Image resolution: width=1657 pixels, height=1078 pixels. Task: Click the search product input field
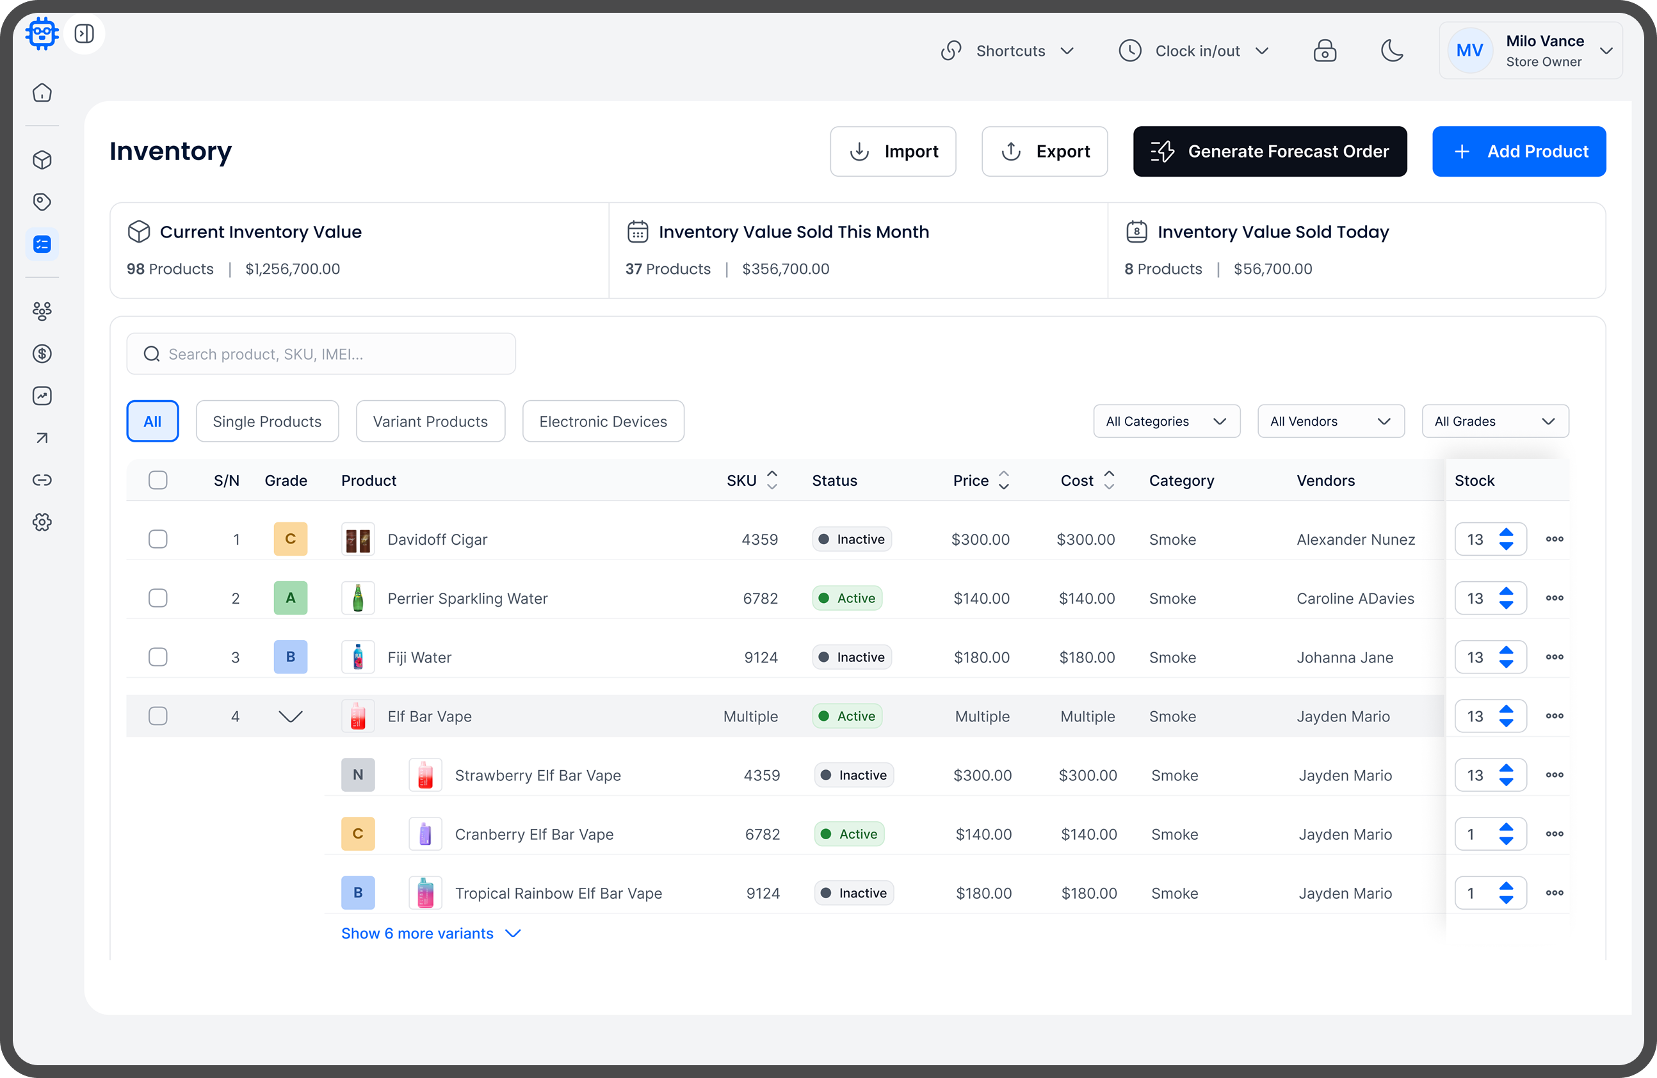[x=320, y=353]
